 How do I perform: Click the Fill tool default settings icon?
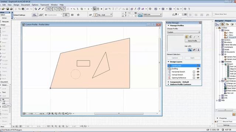click(35, 15)
